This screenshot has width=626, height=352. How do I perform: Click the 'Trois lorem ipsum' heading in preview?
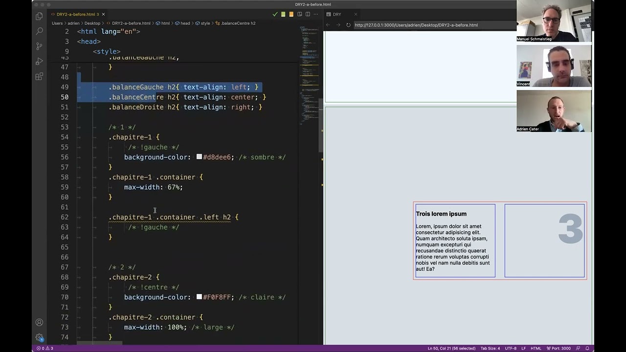pos(441,214)
